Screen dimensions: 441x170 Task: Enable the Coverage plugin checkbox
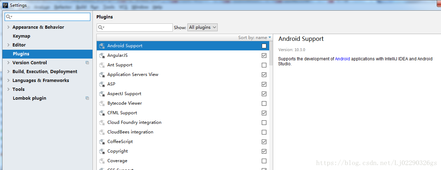pyautogui.click(x=264, y=161)
